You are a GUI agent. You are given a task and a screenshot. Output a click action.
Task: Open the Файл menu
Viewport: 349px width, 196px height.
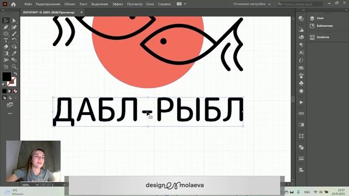coord(28,4)
